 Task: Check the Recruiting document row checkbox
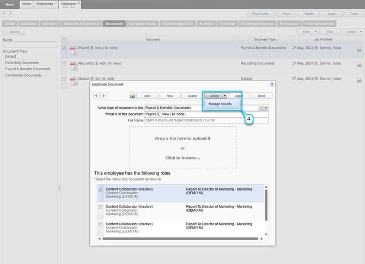[x=64, y=64]
